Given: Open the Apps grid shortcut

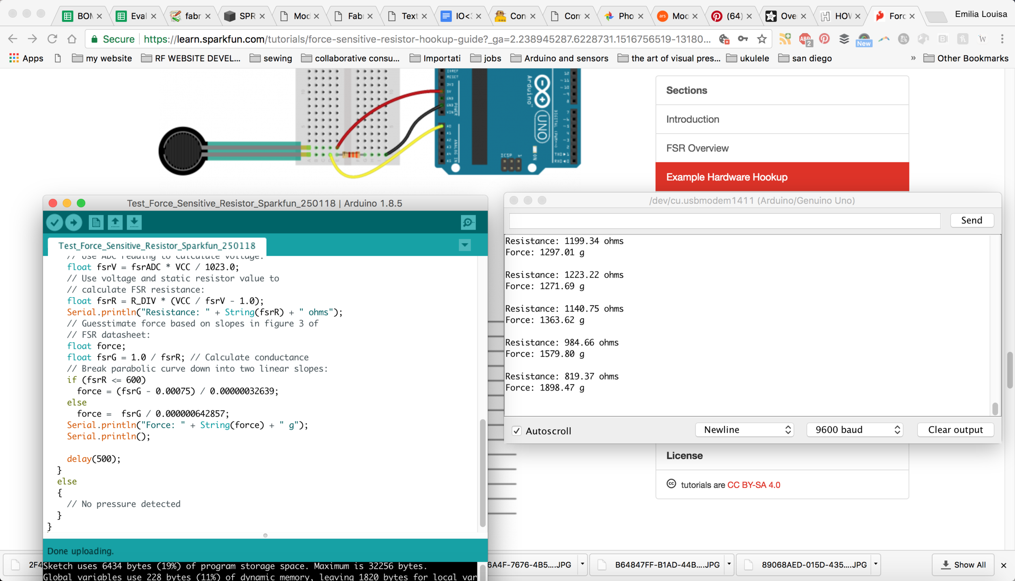Looking at the screenshot, I should click(26, 58).
